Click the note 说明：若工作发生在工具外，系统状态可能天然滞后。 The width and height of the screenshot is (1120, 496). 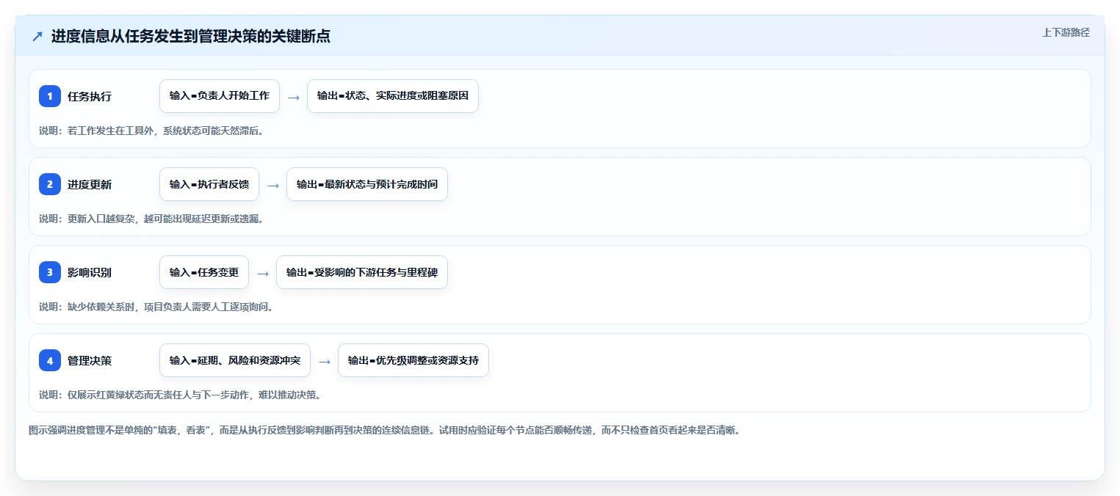pos(151,131)
